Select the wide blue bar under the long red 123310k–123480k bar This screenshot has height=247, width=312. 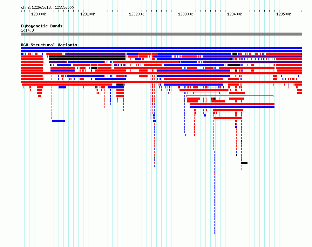(x=232, y=107)
